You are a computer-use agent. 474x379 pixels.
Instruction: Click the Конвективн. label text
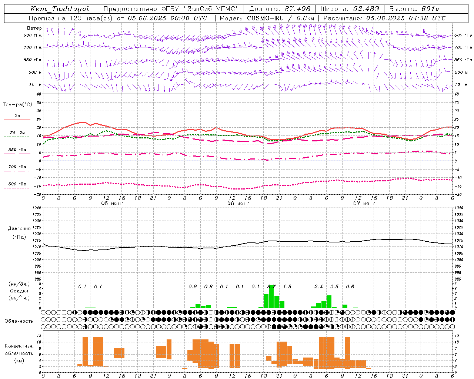pos(19,346)
